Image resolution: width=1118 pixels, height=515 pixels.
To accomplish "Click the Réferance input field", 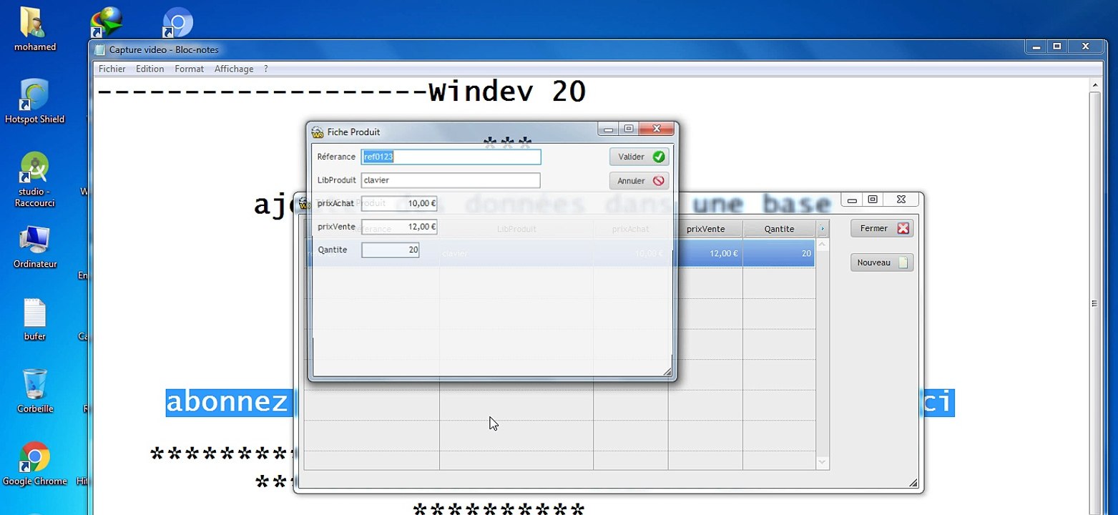I will tap(451, 157).
